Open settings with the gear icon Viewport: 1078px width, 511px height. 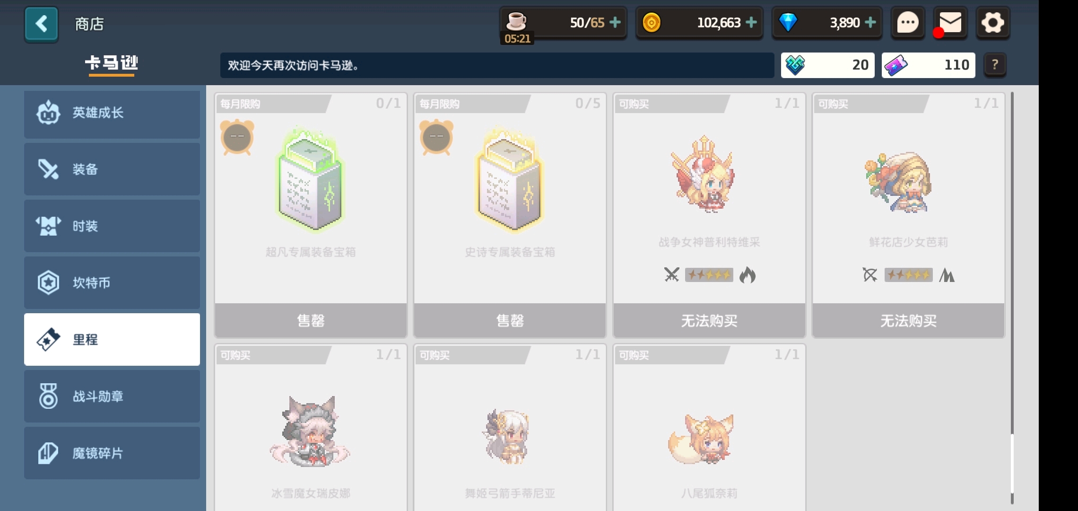[992, 23]
